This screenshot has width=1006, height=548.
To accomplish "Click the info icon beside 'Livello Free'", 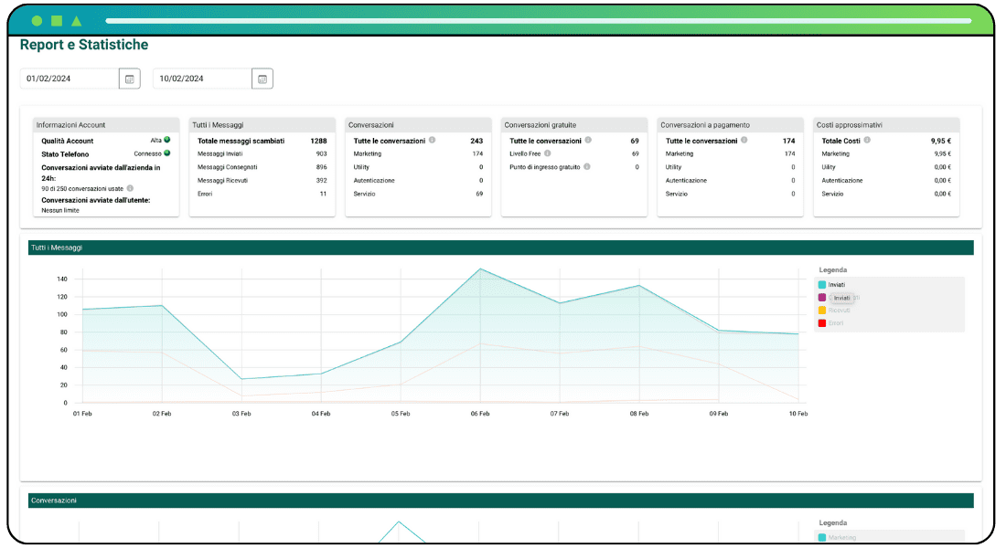I will [x=548, y=153].
